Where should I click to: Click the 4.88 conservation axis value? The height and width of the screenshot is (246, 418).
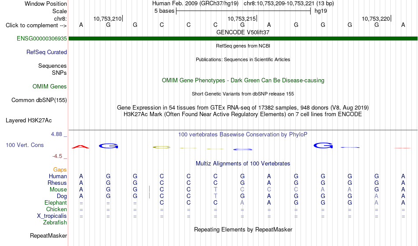[x=56, y=134]
